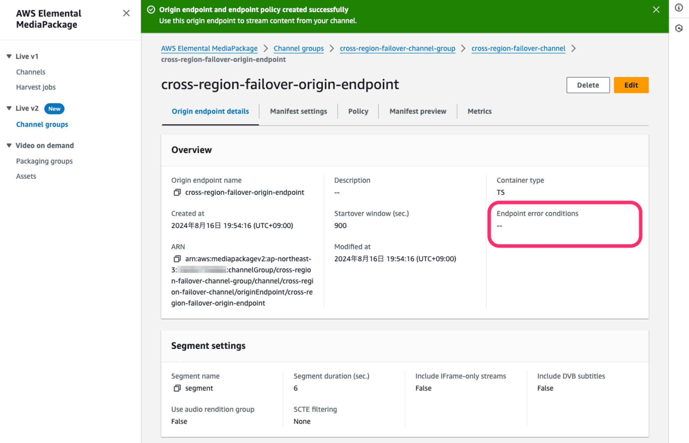Click the Startover window value 900
Screen dimensions: 689x443
click(x=340, y=225)
